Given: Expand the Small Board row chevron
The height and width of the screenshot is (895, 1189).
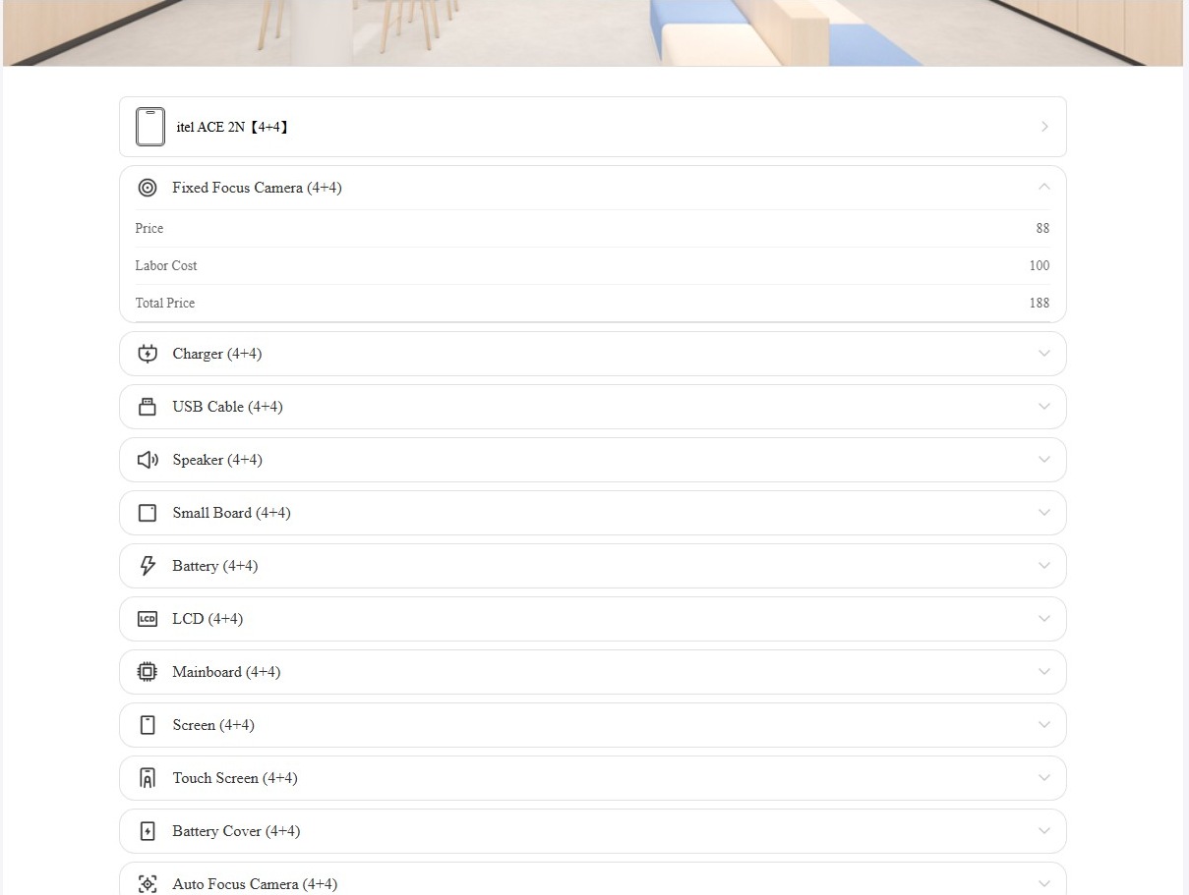Looking at the screenshot, I should click(x=1044, y=513).
